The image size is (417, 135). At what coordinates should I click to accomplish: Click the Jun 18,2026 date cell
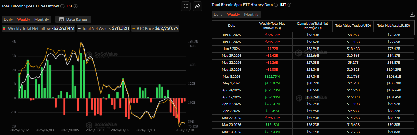click(x=231, y=35)
